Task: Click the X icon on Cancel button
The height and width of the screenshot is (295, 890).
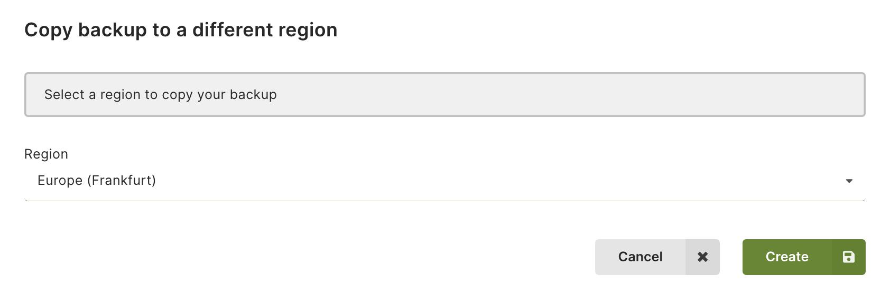Action: tap(702, 257)
